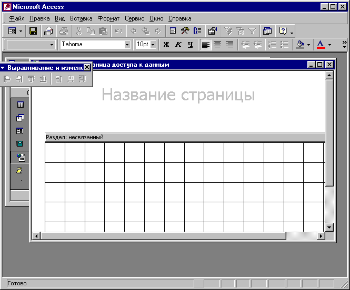350x290 pixels.
Task: Click the Print icon
Action: [x=64, y=31]
